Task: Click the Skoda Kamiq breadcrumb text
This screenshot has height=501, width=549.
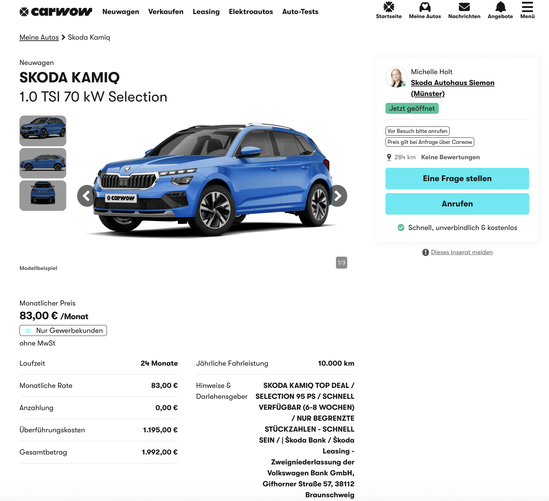Action: click(89, 37)
